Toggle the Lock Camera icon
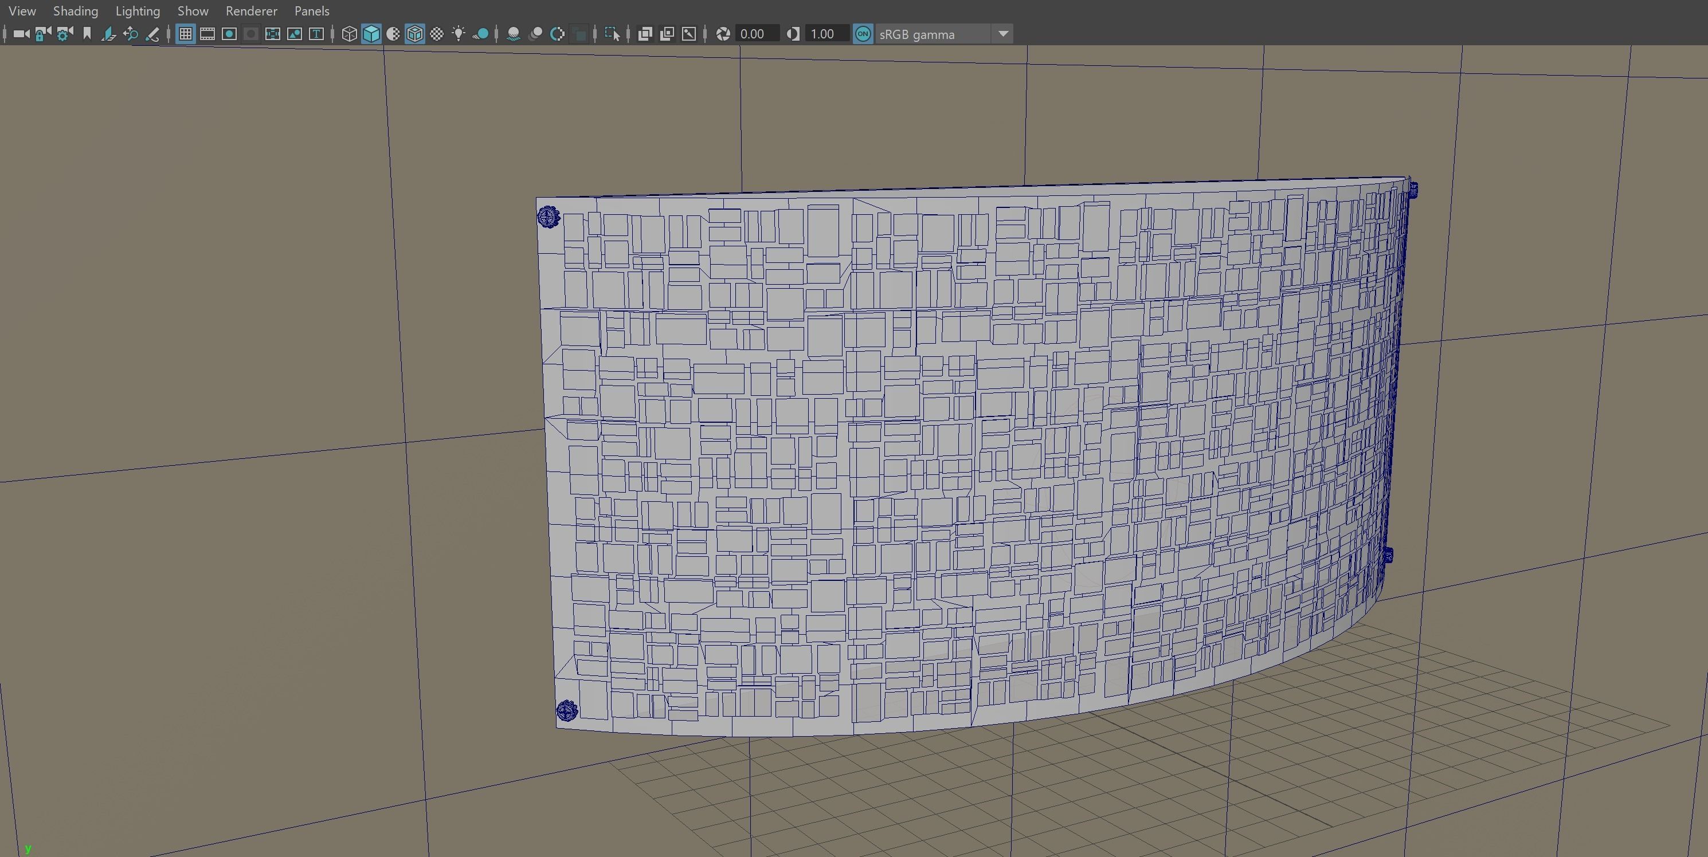Viewport: 1708px width, 857px height. [42, 34]
